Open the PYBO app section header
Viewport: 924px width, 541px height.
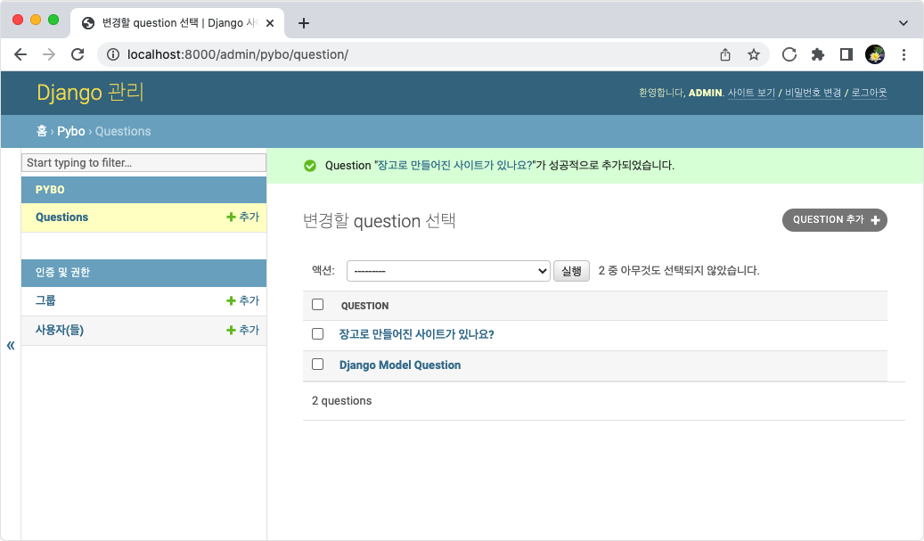50,190
